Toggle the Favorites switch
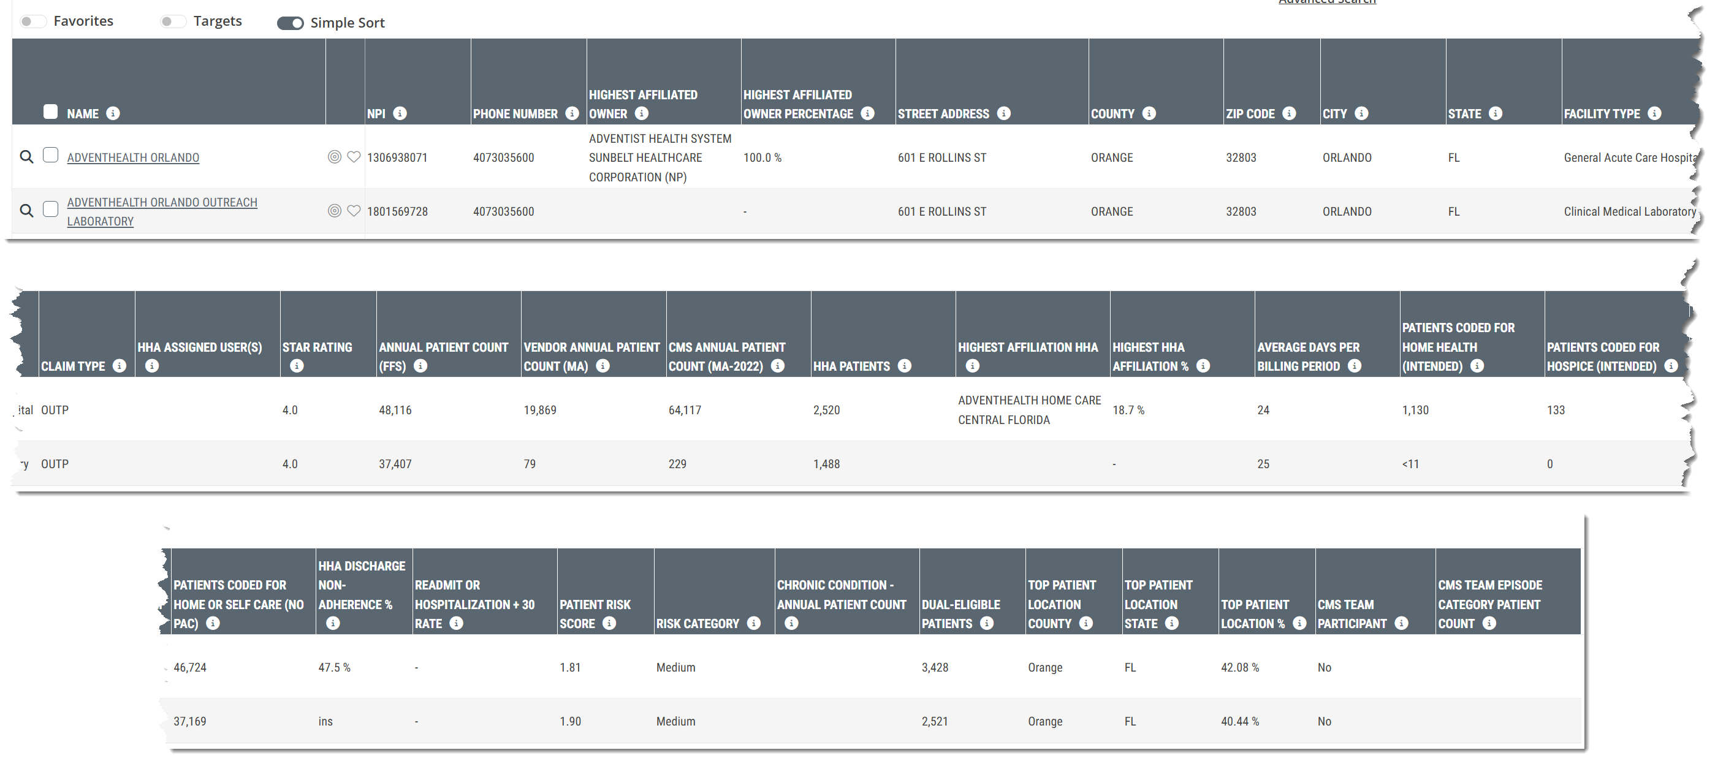Image resolution: width=1715 pixels, height=758 pixels. click(x=32, y=21)
